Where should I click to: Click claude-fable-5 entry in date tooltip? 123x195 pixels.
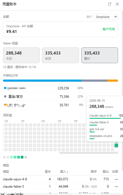pyautogui.click(x=106, y=123)
